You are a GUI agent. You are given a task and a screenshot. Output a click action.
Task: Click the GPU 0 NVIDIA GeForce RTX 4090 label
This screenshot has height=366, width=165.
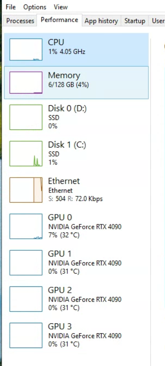click(85, 227)
